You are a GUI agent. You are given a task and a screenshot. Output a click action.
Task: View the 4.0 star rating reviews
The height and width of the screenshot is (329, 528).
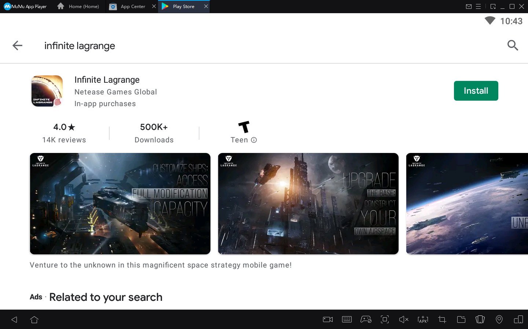pyautogui.click(x=64, y=133)
